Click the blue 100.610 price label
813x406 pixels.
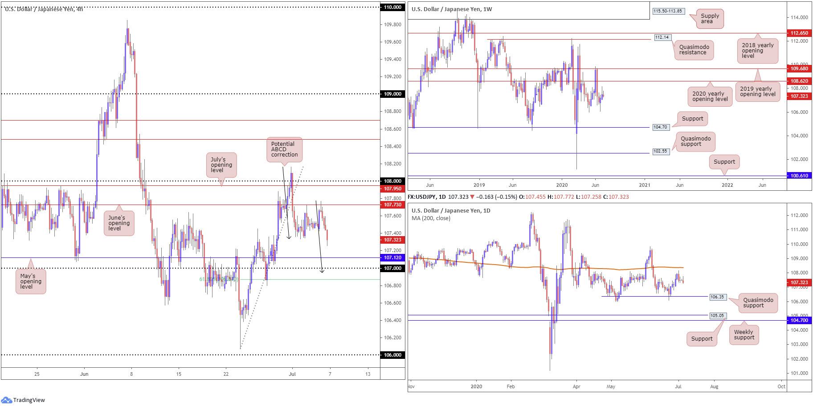pos(799,176)
